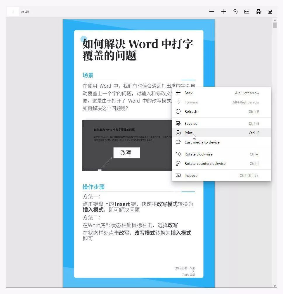Click the vertical scrollbar thumb
Screen dimensions: 283x294
pos(275,25)
